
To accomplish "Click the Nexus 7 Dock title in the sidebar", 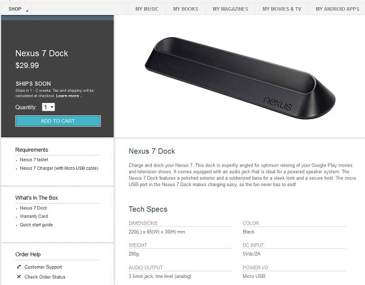I will (42, 53).
